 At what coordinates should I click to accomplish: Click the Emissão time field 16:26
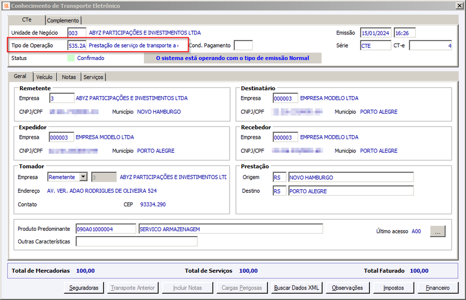tap(404, 33)
